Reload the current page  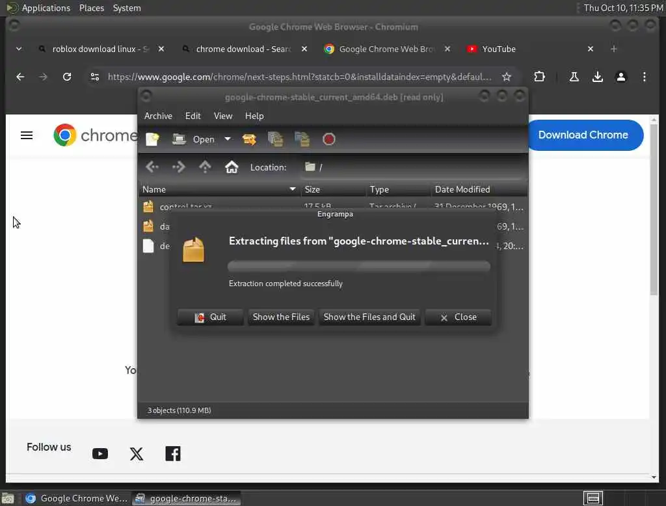click(67, 77)
